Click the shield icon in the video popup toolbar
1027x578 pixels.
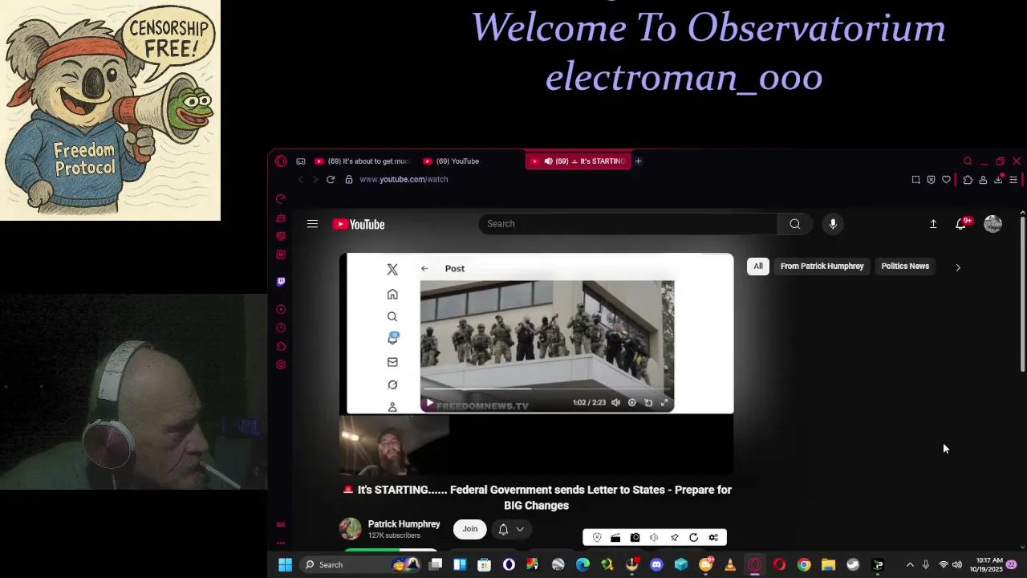click(x=596, y=538)
